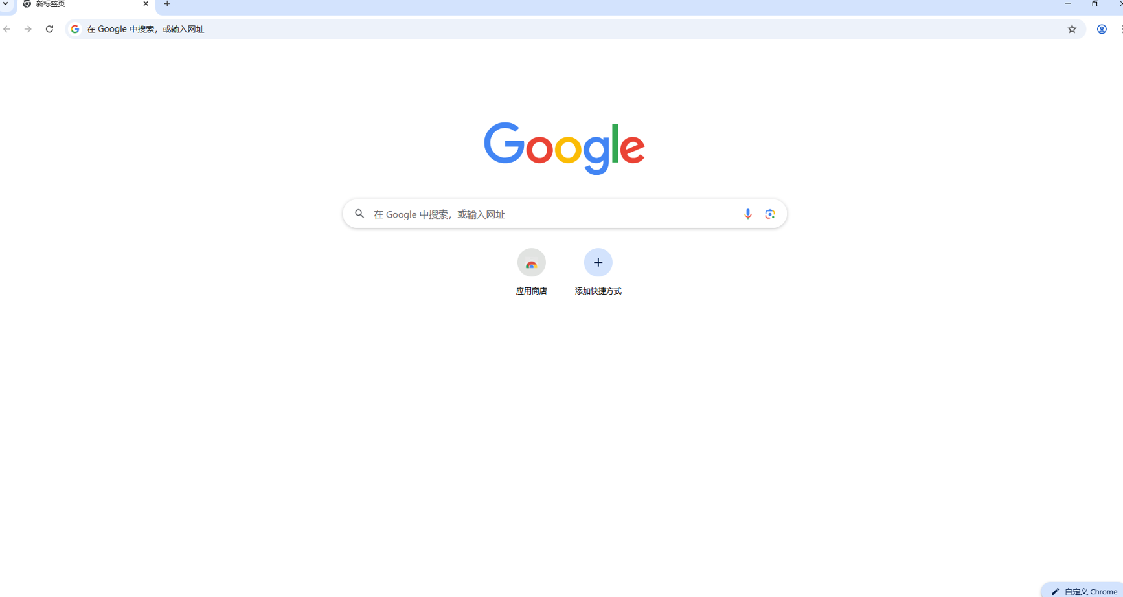Click the Google icon in address bar
The height and width of the screenshot is (597, 1123).
(x=75, y=29)
